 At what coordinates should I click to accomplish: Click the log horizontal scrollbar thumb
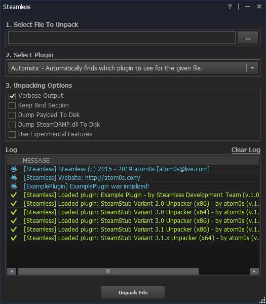[108, 271]
